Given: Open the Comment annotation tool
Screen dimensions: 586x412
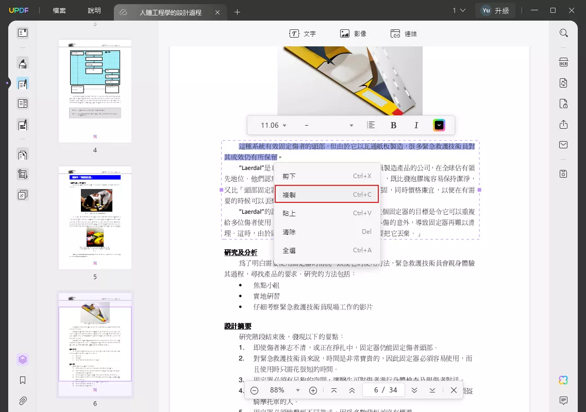Looking at the screenshot, I should click(x=22, y=62).
